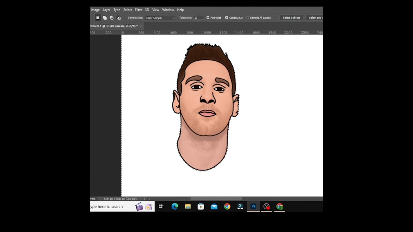The height and width of the screenshot is (232, 413).
Task: Open File Explorer from the taskbar
Action: click(188, 207)
